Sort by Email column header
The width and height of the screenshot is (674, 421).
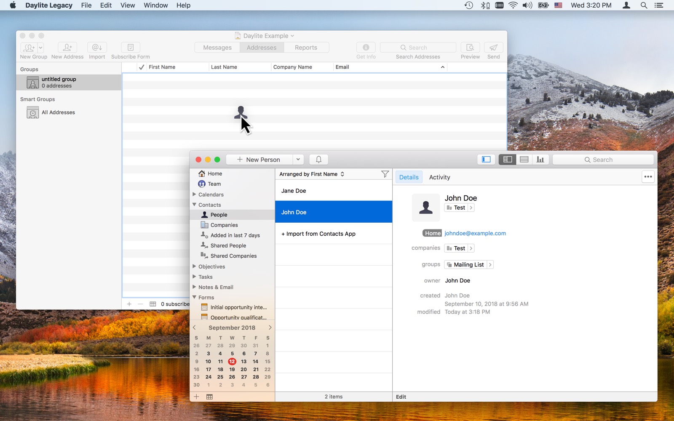pyautogui.click(x=390, y=67)
